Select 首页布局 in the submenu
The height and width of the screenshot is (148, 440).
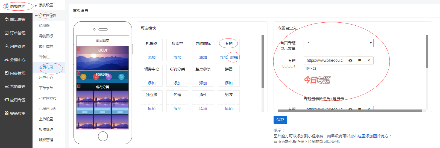[46, 67]
